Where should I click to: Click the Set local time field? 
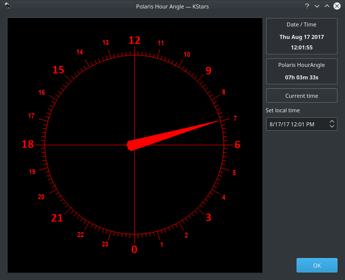pos(302,124)
